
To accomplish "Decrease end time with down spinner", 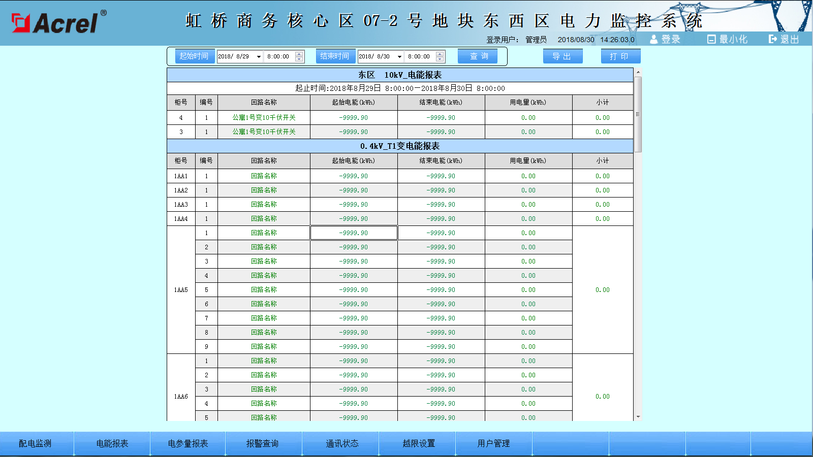I will click(440, 59).
